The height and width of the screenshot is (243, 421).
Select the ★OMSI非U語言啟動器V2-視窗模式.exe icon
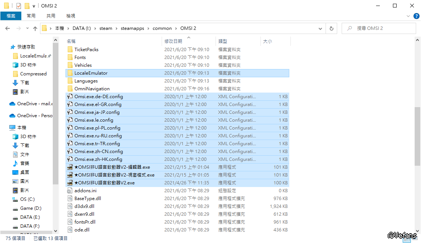click(70, 175)
